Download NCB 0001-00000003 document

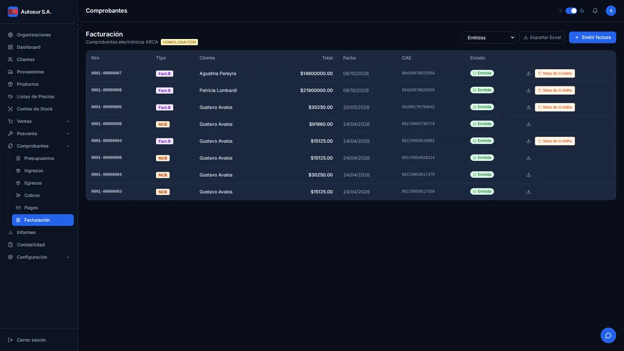pyautogui.click(x=528, y=192)
